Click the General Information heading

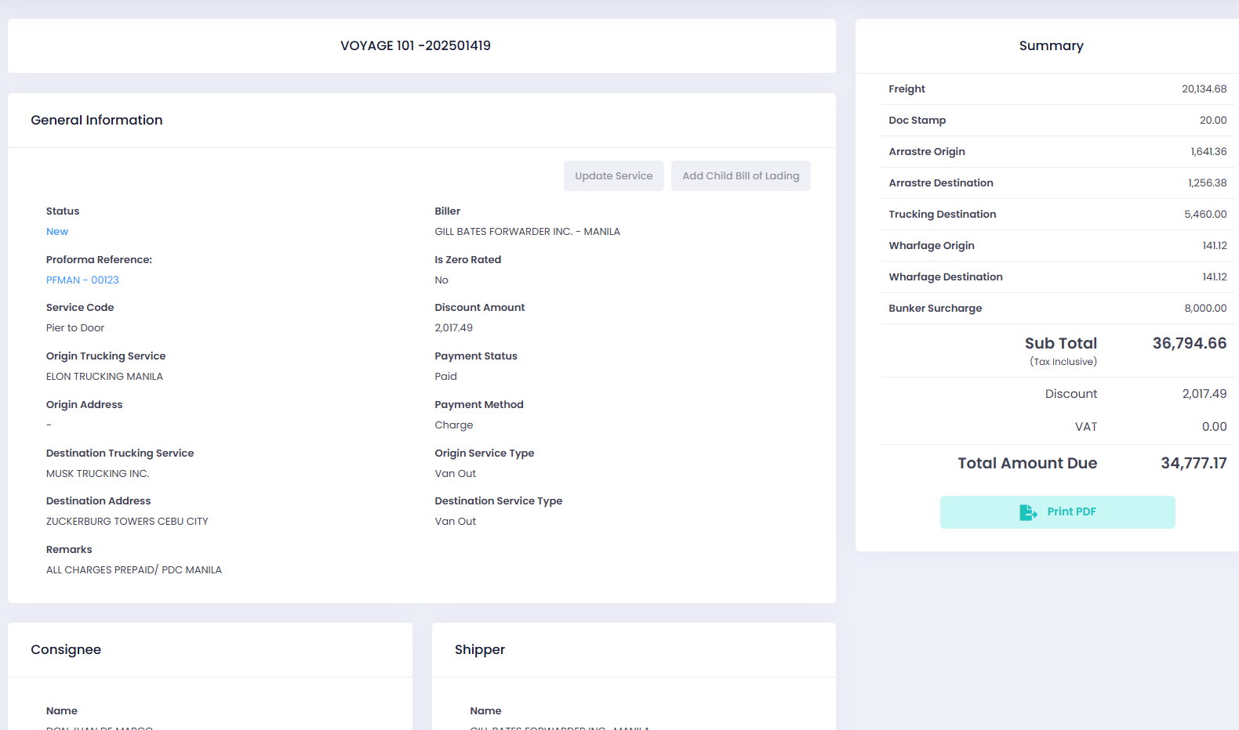[96, 120]
